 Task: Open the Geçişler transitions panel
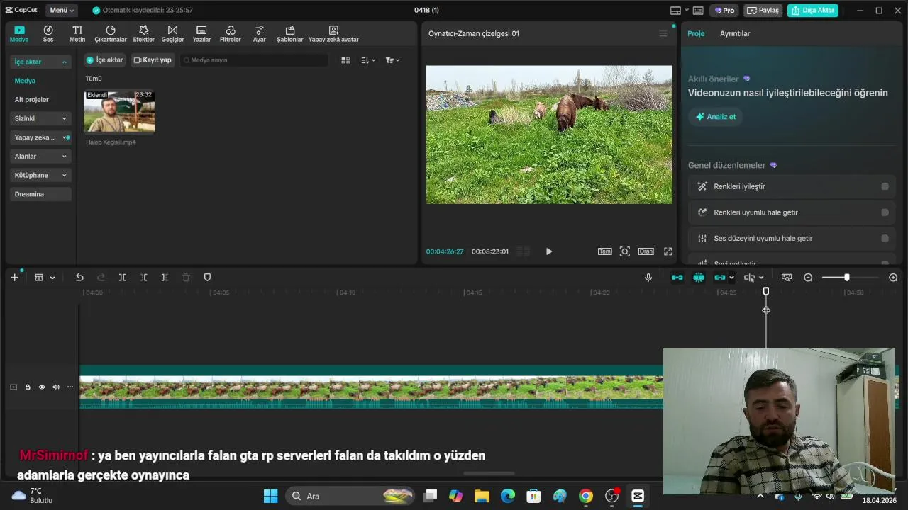(172, 34)
